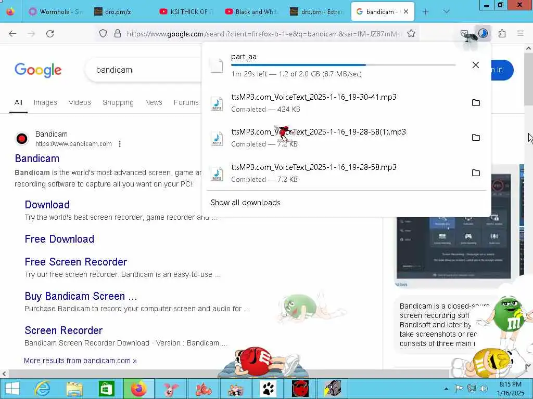Click the part_aa download progress bar

click(x=344, y=64)
